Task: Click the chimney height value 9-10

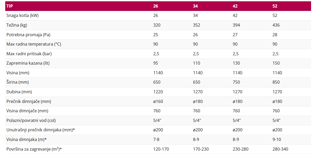Action: (277, 139)
